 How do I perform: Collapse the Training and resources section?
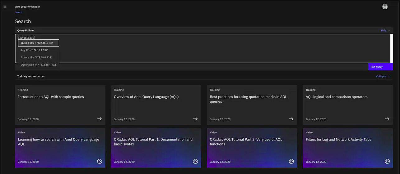click(383, 76)
